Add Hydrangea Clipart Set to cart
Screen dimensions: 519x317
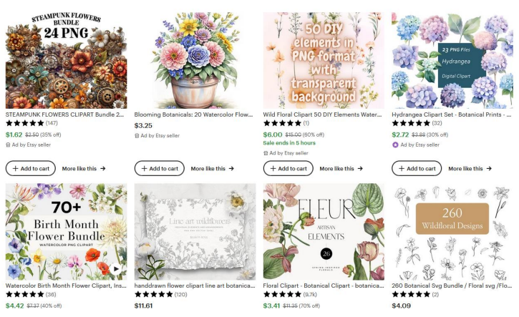tap(417, 168)
